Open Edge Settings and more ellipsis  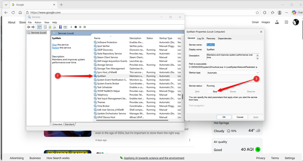coord(287,12)
